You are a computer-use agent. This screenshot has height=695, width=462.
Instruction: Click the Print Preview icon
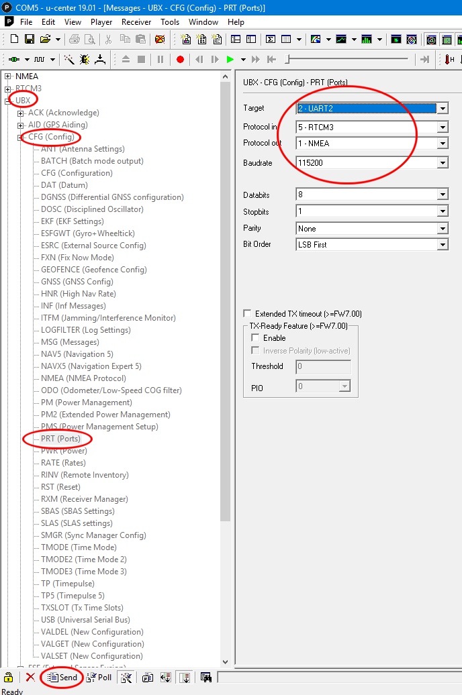90,40
